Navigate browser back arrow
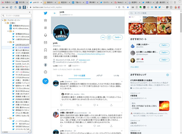The width and height of the screenshot is (182, 134). (3, 7)
